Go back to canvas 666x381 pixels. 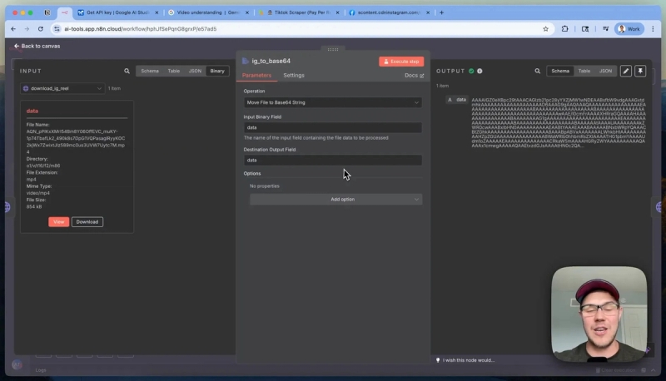pyautogui.click(x=37, y=46)
